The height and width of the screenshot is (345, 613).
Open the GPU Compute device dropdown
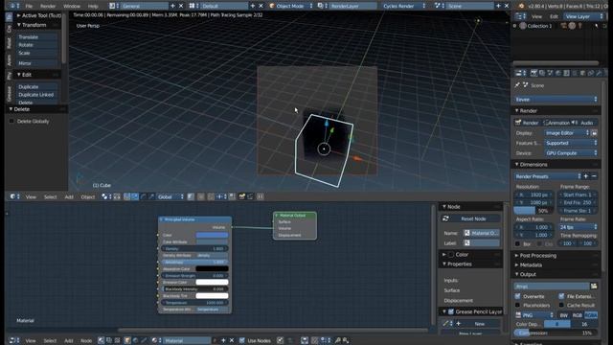[572, 153]
